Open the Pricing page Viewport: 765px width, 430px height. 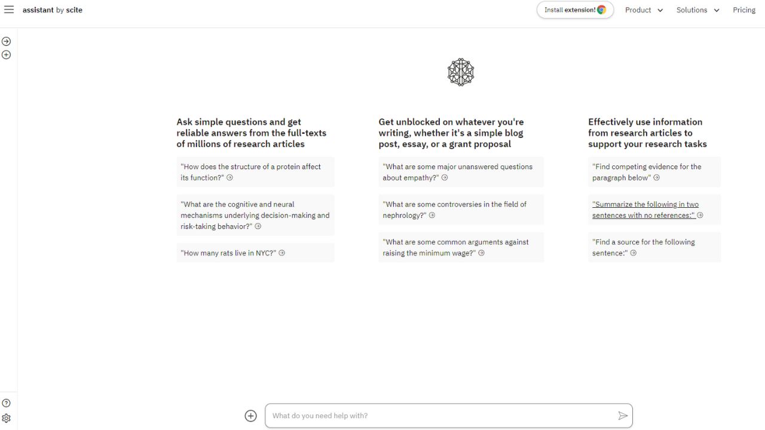tap(744, 10)
